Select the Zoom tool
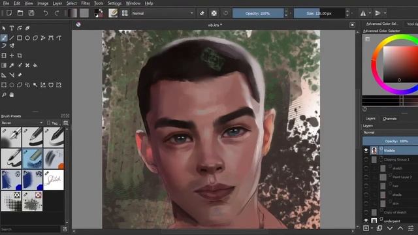Viewport: 418px width, 235px height. (4, 95)
